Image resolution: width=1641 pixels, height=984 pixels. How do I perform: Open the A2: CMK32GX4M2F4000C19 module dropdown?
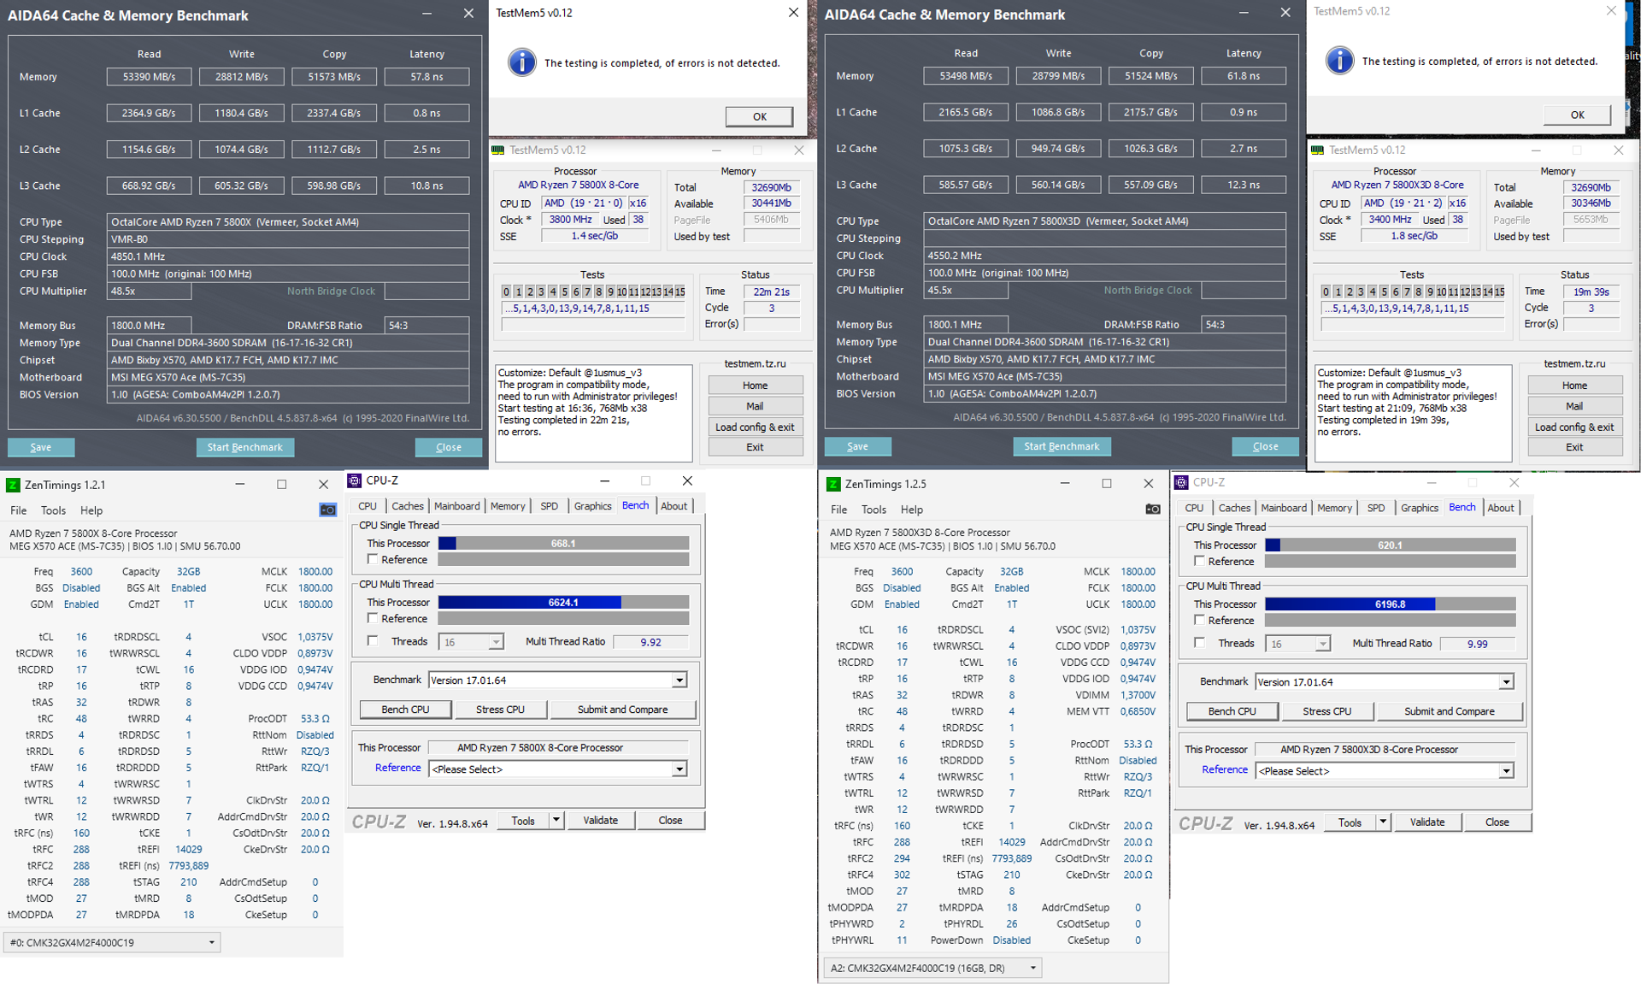[x=933, y=968]
